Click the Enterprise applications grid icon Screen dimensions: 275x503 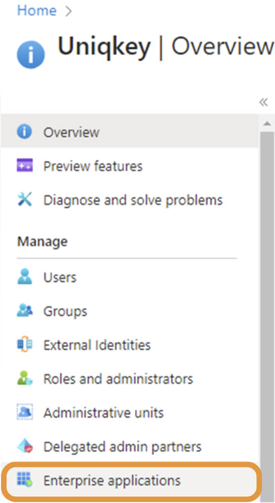[x=24, y=481]
